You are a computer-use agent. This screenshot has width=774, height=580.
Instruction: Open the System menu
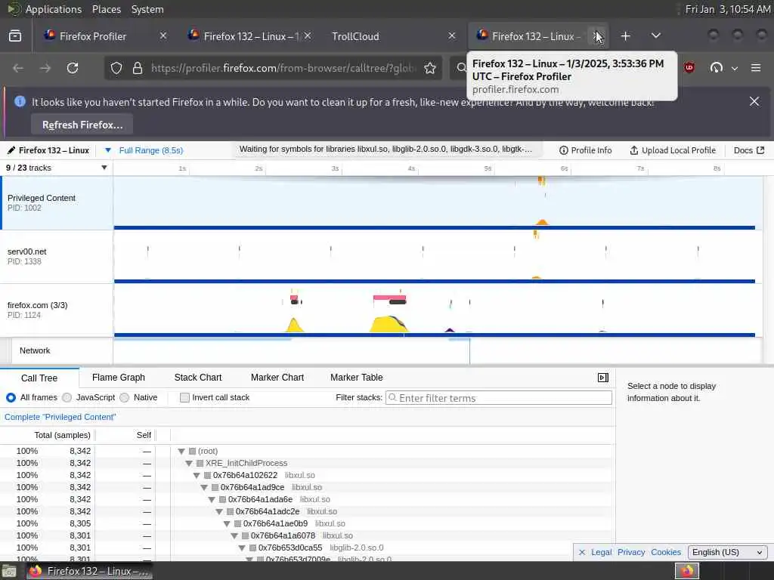coord(147,9)
